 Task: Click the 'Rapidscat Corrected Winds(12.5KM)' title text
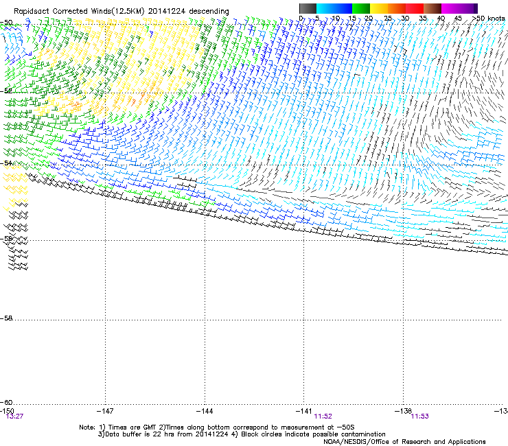coord(79,12)
